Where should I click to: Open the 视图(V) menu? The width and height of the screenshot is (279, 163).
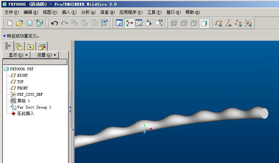(50, 12)
